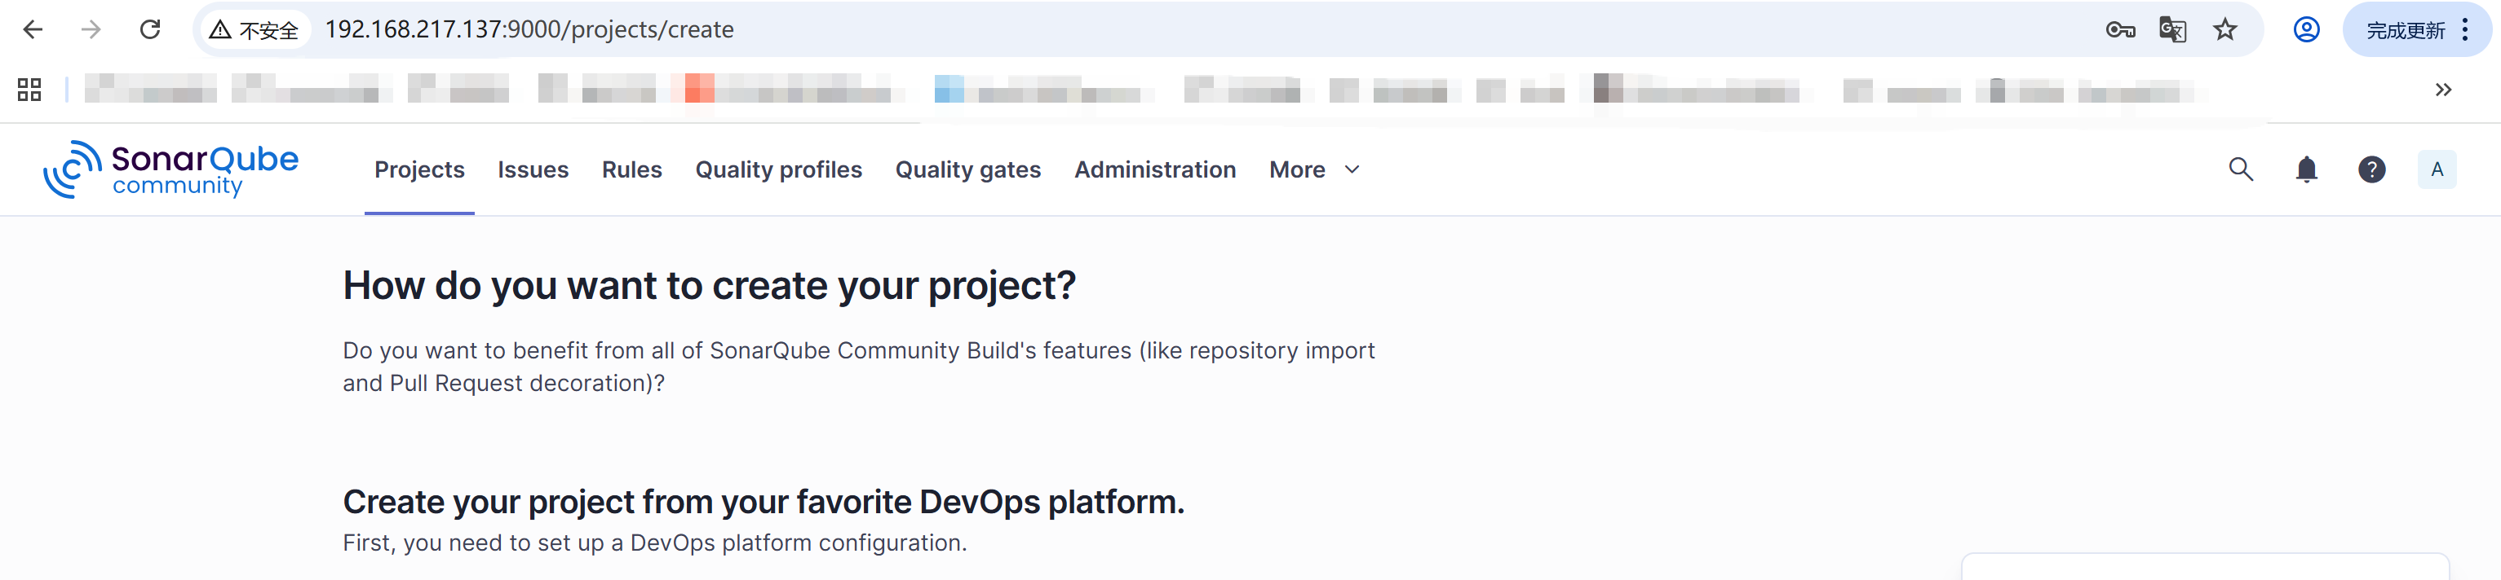Click the password key icon
Screen dimensions: 2501x580
click(2119, 30)
